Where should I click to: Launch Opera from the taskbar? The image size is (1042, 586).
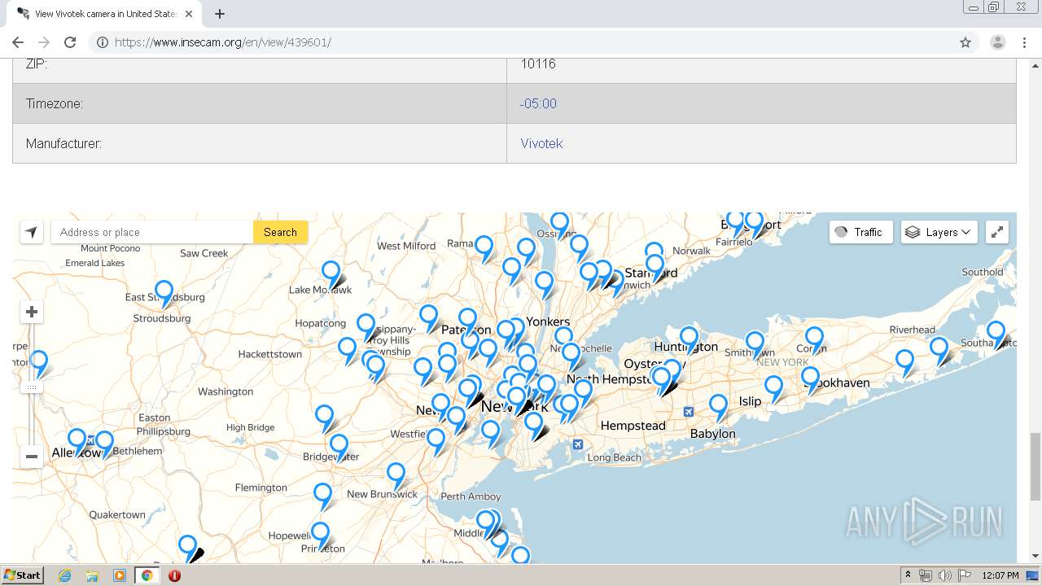coord(174,575)
